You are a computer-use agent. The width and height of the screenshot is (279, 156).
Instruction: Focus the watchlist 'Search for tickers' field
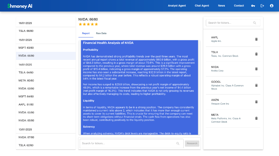(233, 23)
